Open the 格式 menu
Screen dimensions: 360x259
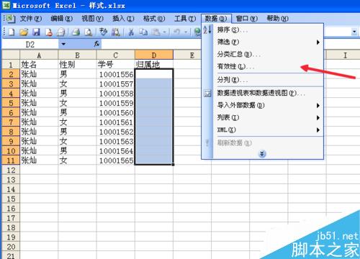[154, 19]
